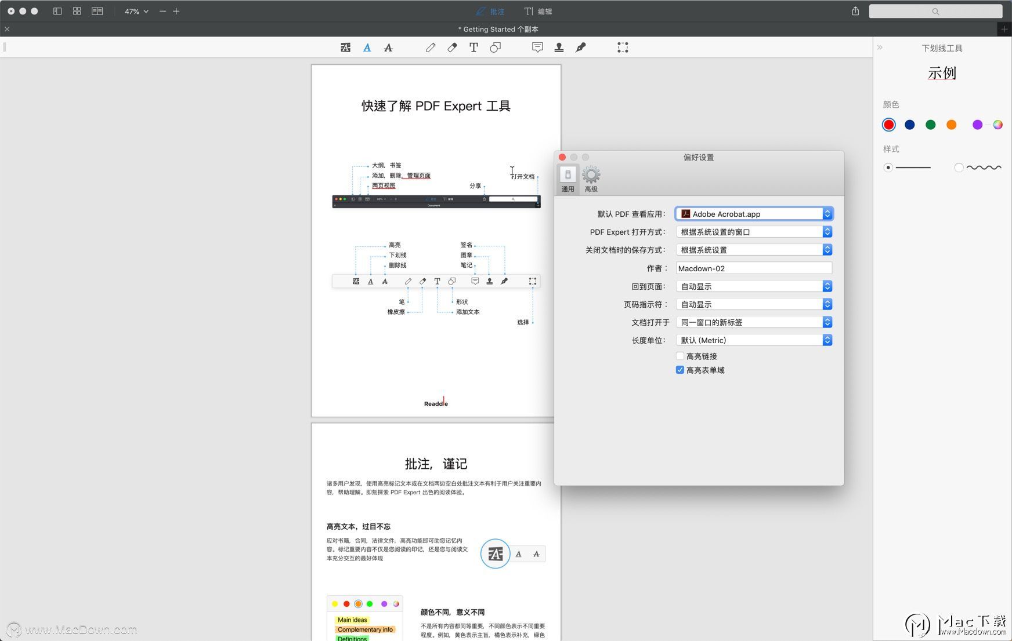This screenshot has height=641, width=1012.
Task: Click the zoom in plus button
Action: [176, 11]
